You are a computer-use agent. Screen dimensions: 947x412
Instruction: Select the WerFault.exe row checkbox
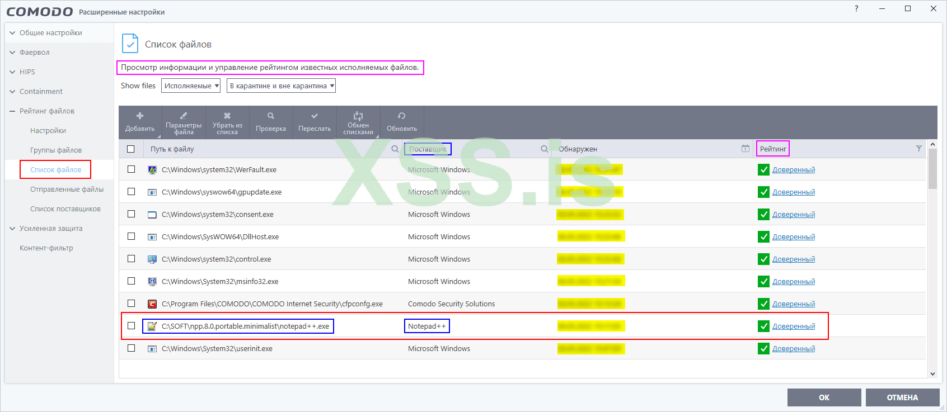(132, 169)
